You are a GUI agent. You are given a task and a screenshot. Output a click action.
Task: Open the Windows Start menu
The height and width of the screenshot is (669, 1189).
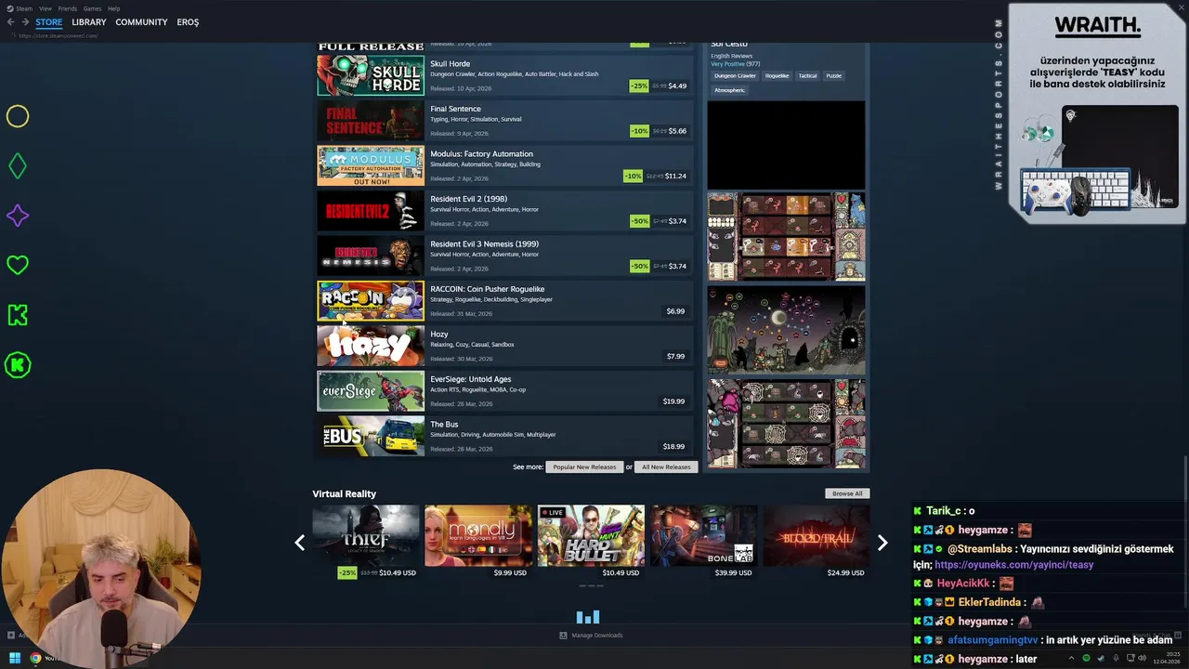(15, 659)
